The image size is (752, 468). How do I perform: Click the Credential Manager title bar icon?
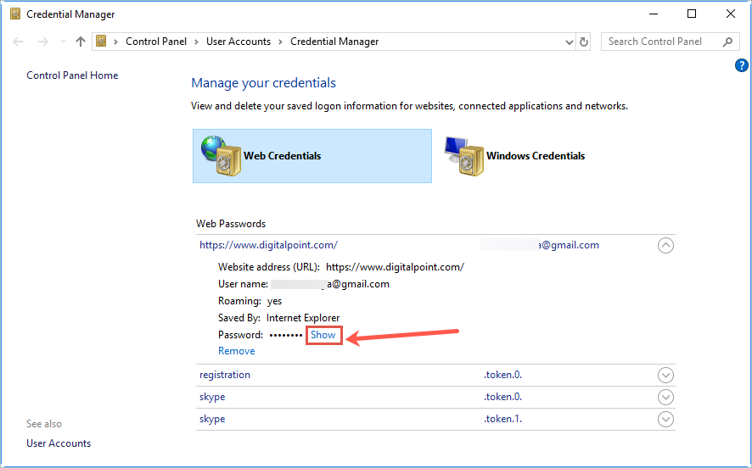point(15,14)
